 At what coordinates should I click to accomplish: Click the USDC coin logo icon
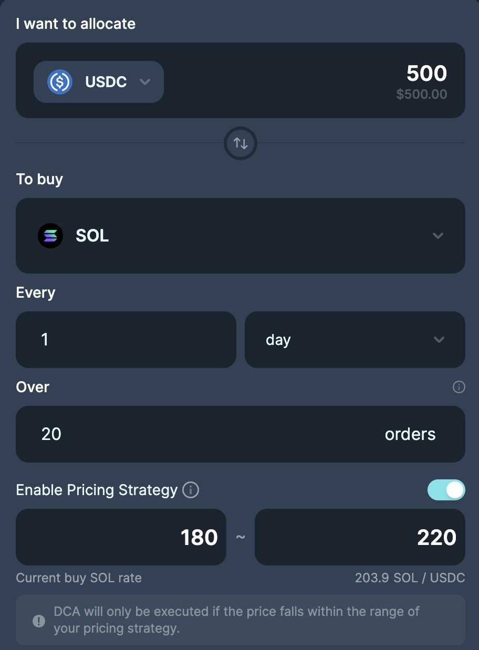[60, 82]
